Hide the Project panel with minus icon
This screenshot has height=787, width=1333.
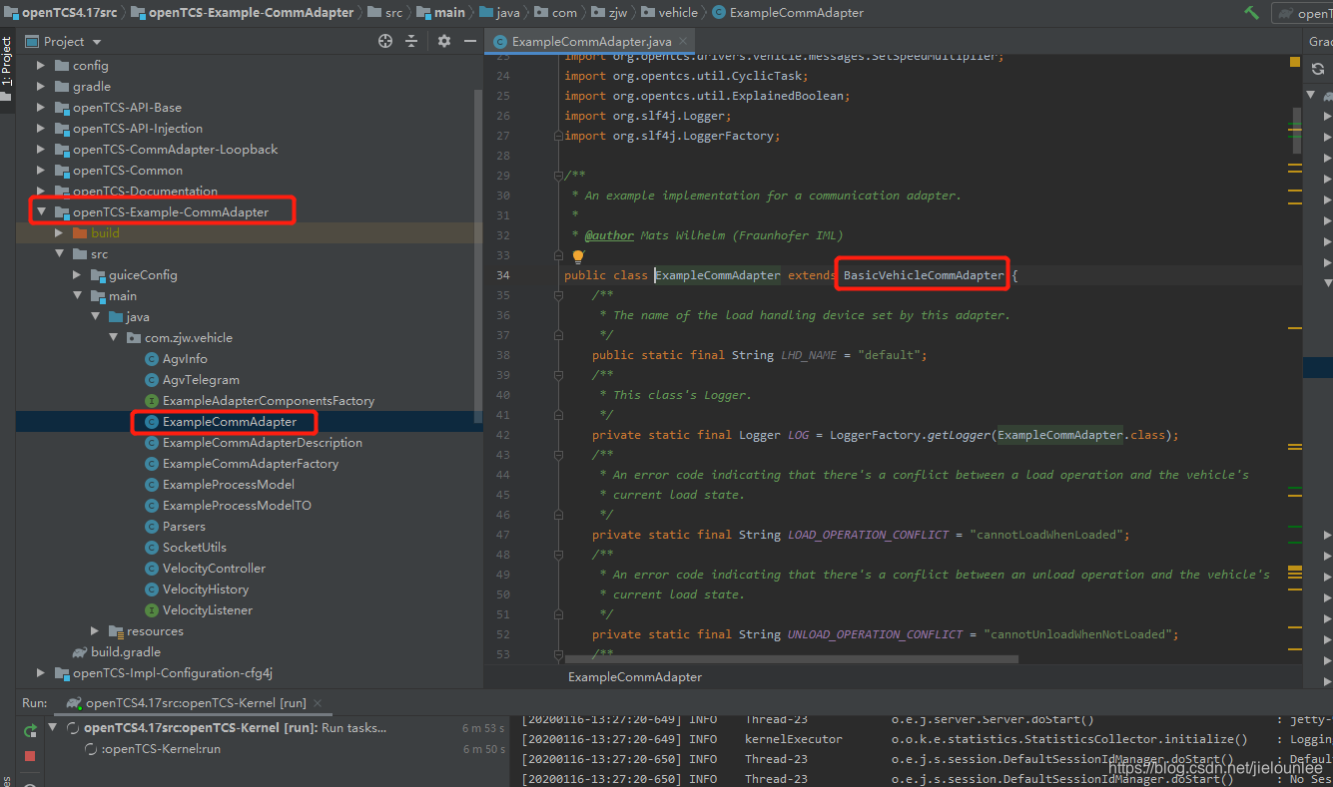(x=468, y=41)
